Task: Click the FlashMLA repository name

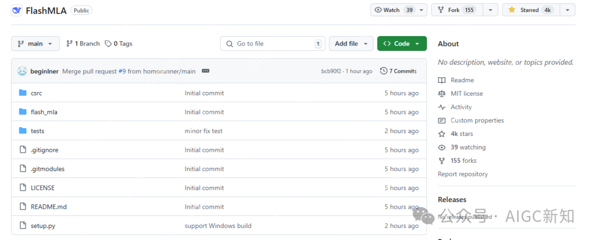Action: (x=46, y=10)
